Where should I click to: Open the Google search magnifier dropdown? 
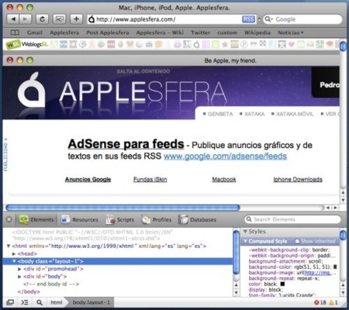click(269, 19)
